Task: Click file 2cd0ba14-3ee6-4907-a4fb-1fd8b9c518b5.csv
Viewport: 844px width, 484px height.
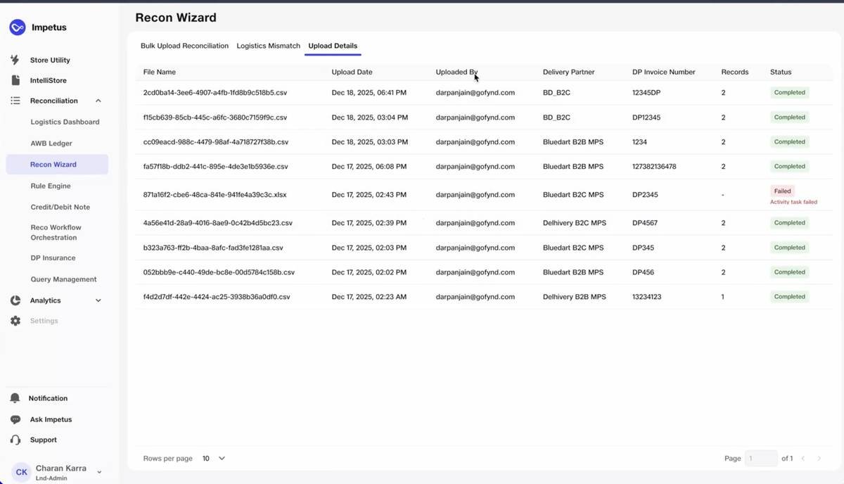Action: 215,93
